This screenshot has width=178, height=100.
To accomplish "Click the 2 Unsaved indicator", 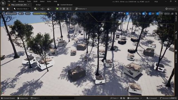I will pyautogui.click(x=152, y=98).
